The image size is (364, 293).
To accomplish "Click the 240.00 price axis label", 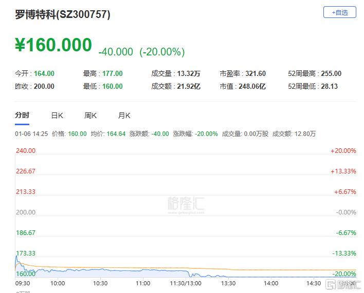I will point(26,151).
